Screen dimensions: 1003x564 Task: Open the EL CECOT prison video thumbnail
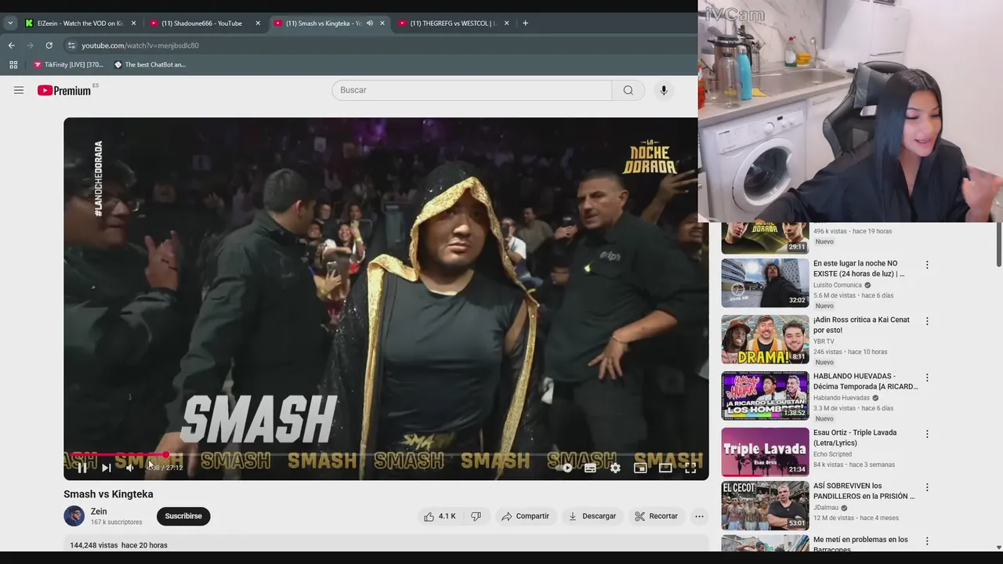[x=765, y=506]
